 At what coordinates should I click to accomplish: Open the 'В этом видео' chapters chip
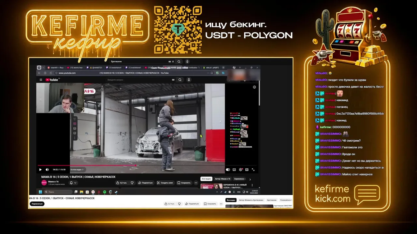coord(77,170)
